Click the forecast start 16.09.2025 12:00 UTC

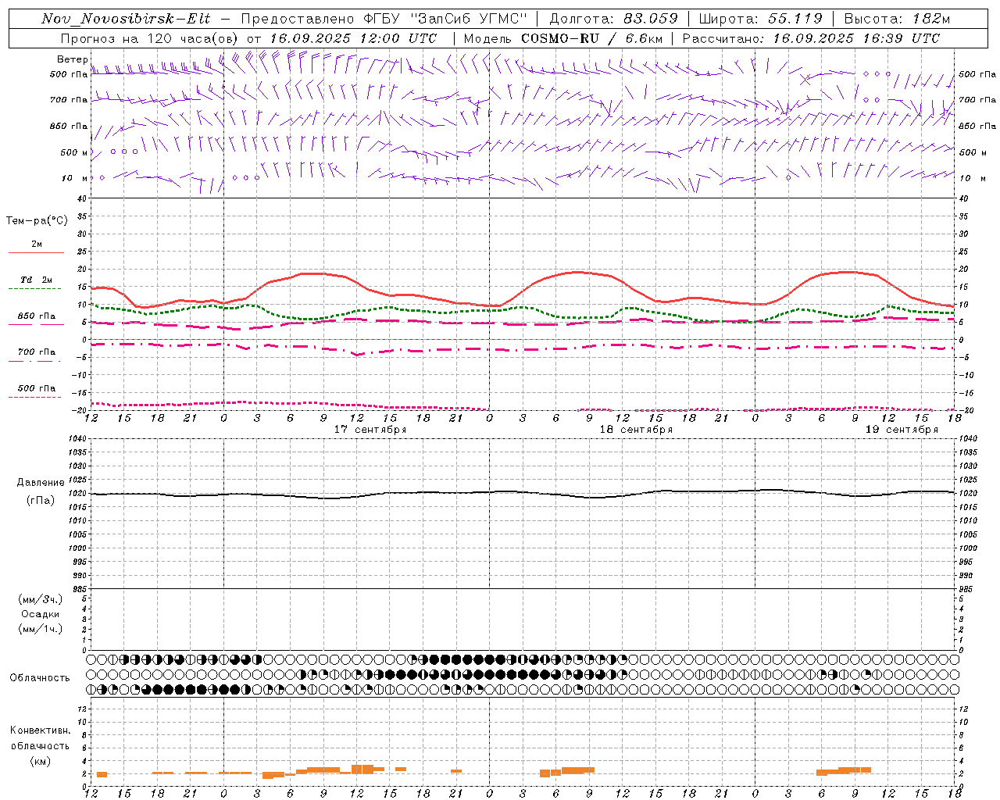353,38
